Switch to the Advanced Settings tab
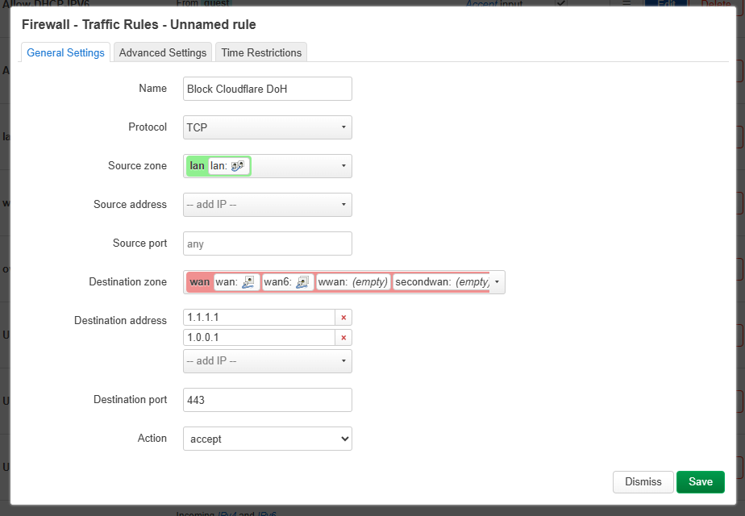This screenshot has height=516, width=745. 163,52
